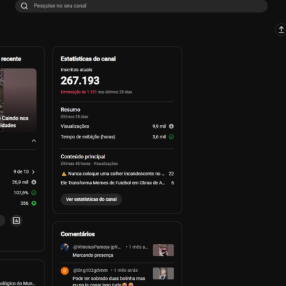
Task: Open the '9 de 10' ranking chevron
Action: (33, 172)
